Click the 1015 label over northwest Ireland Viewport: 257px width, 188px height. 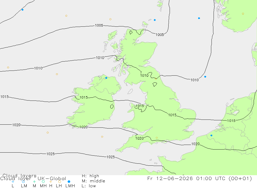(84, 97)
